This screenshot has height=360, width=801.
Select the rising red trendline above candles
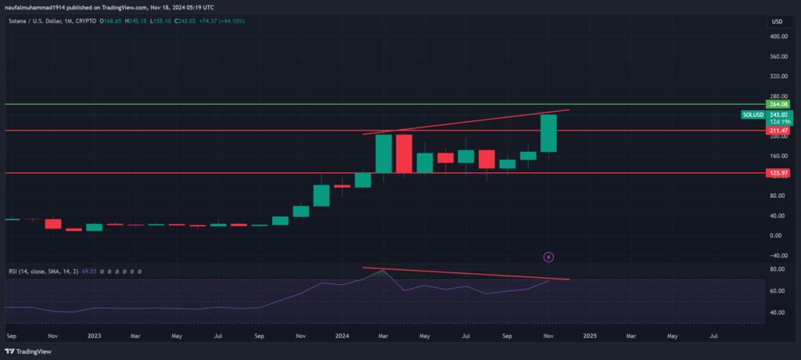click(x=469, y=122)
